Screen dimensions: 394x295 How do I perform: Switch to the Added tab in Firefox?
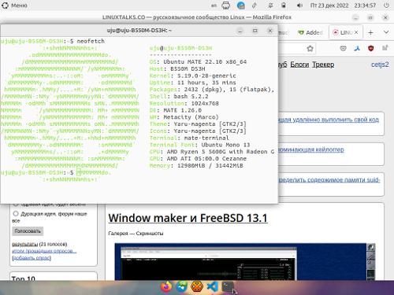tap(310, 32)
